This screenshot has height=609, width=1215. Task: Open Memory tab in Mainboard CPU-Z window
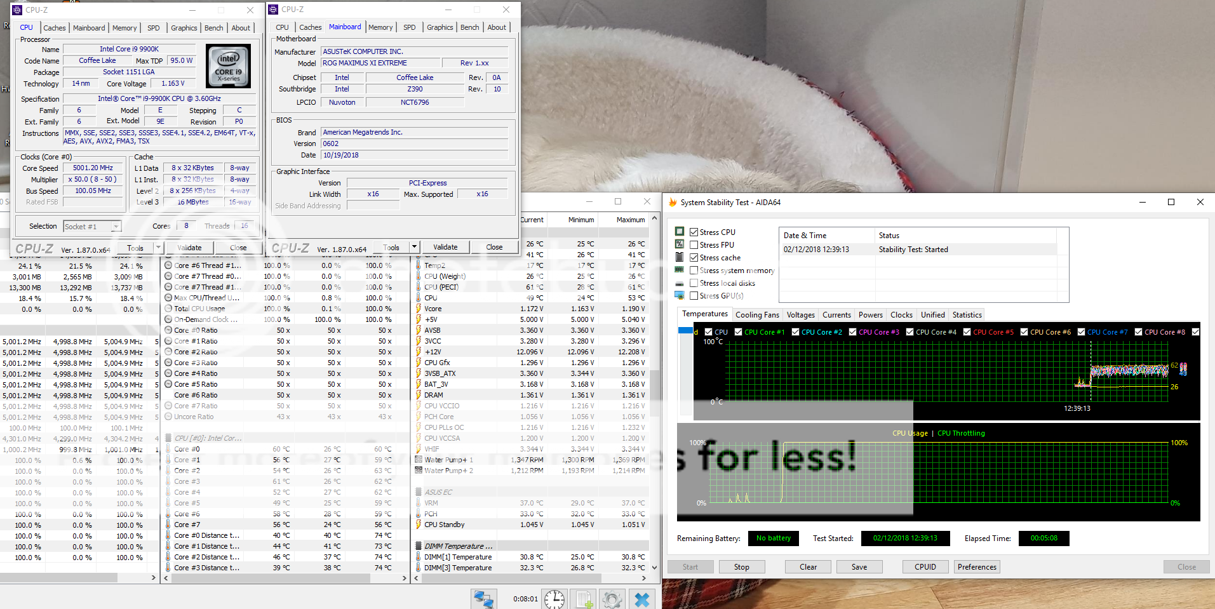point(380,27)
